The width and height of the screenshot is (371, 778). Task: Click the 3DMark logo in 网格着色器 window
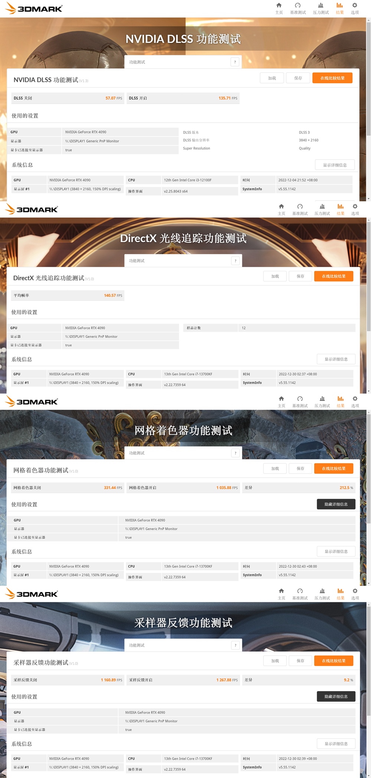tap(32, 402)
